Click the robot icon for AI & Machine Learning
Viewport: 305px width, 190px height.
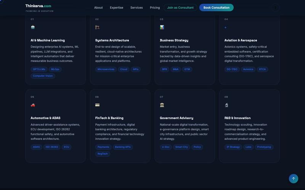pyautogui.click(x=33, y=27)
